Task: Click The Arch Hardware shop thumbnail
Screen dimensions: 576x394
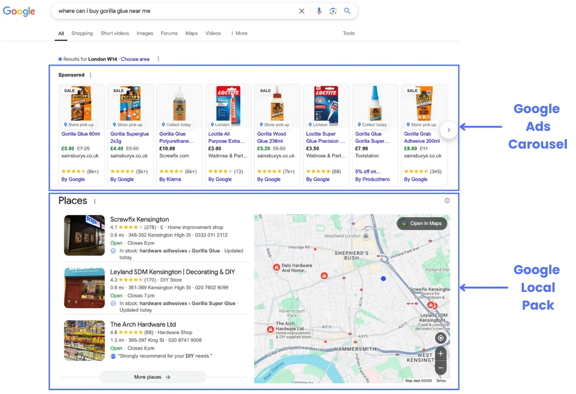Action: point(84,341)
